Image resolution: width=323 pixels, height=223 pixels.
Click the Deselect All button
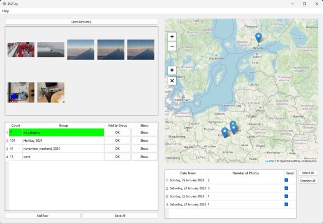coord(308,181)
